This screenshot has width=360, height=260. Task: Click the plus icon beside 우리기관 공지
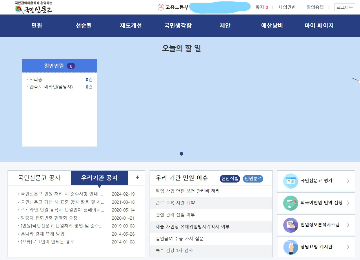click(137, 178)
